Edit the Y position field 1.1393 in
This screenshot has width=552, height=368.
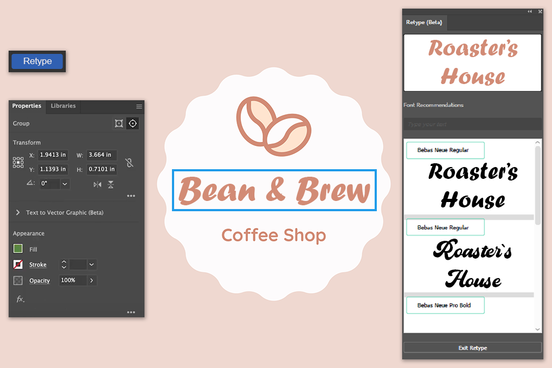53,169
